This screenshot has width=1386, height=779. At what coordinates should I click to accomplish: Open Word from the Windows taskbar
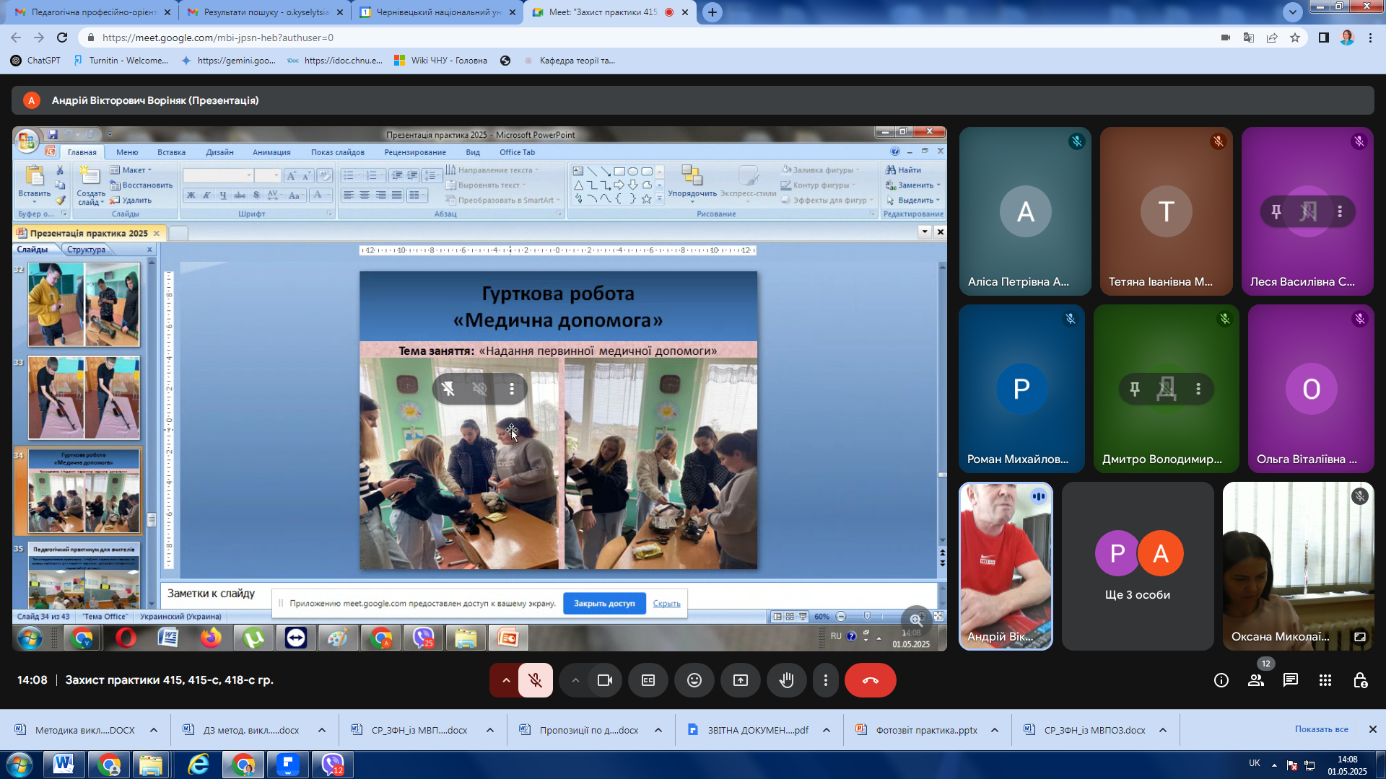64,765
